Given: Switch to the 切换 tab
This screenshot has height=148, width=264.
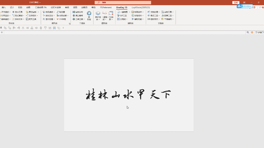Looking at the screenshot, I should pos(20,7).
